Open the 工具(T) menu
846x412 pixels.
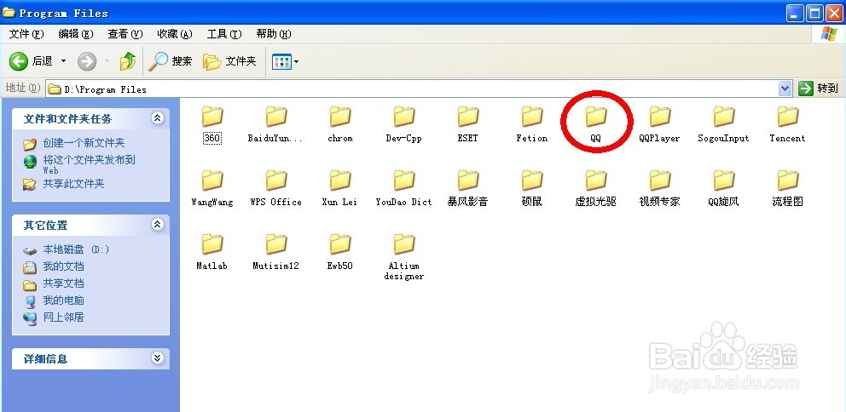(x=224, y=34)
